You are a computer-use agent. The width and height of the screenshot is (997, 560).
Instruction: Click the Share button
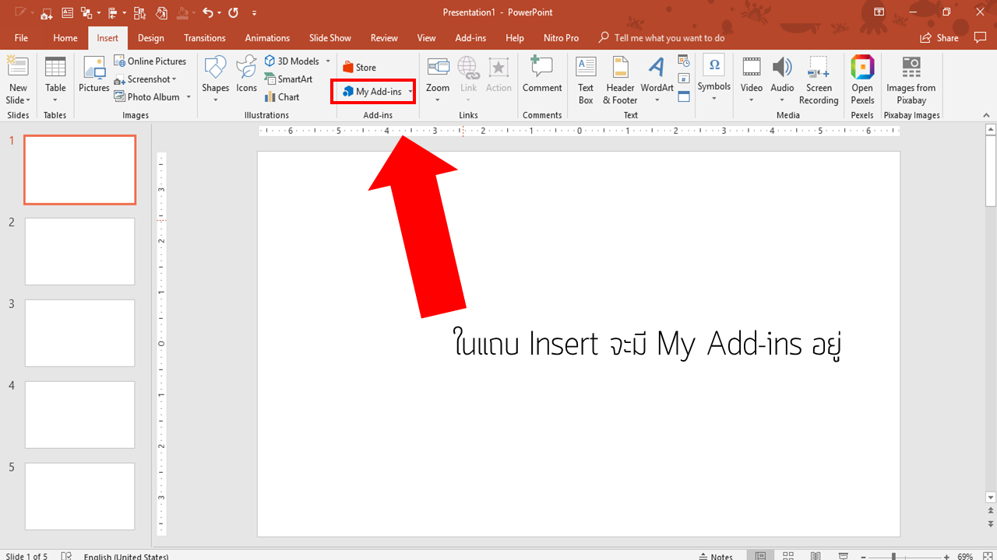pos(939,37)
